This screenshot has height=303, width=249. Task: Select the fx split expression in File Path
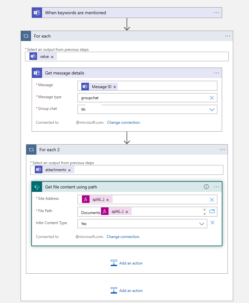tap(114, 211)
